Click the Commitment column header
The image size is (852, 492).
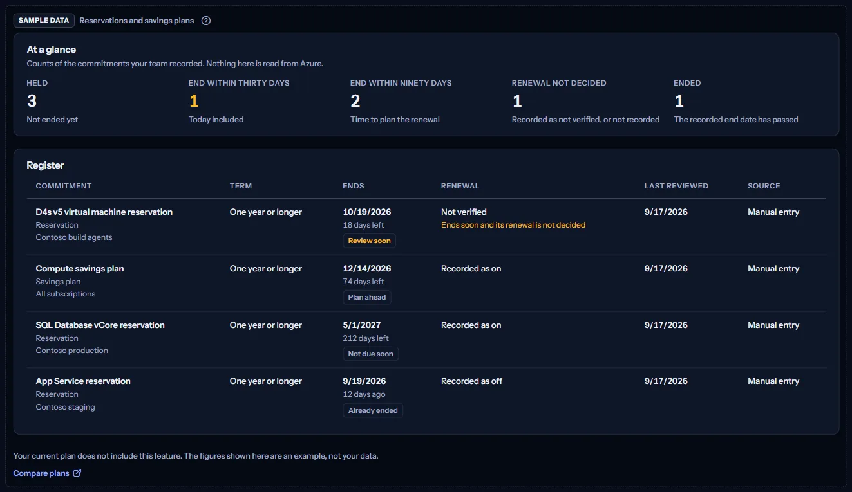tap(64, 186)
